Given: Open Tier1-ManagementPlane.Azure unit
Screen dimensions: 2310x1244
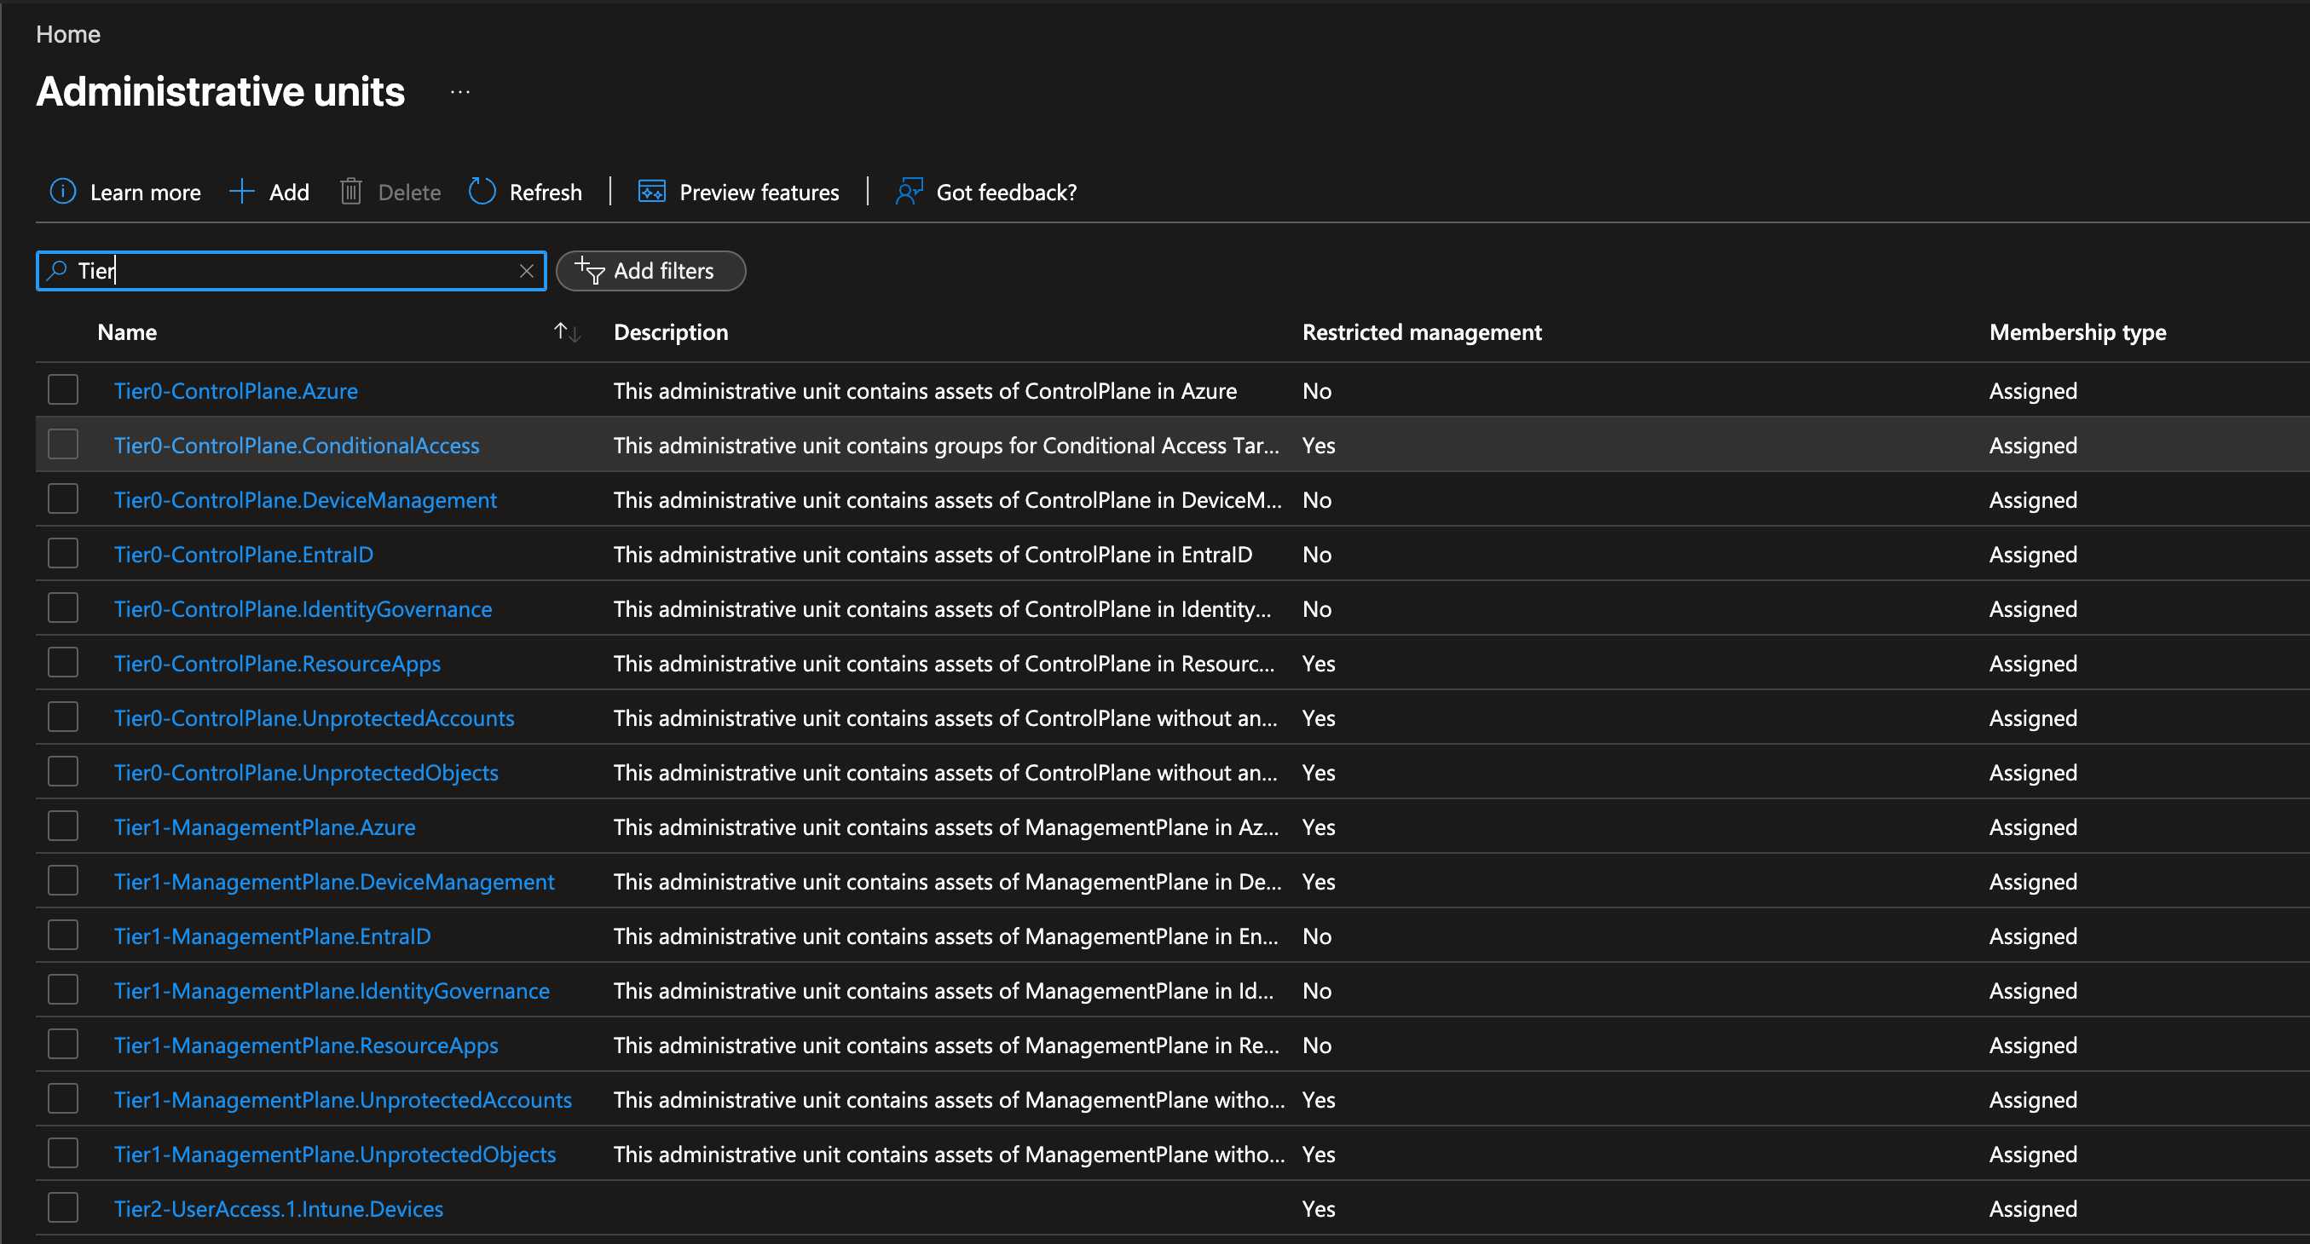Looking at the screenshot, I should (x=264, y=827).
